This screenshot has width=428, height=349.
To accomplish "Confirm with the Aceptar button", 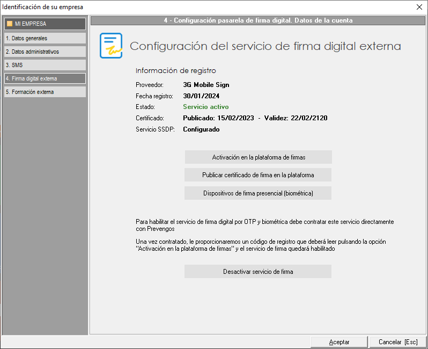I will [339, 342].
